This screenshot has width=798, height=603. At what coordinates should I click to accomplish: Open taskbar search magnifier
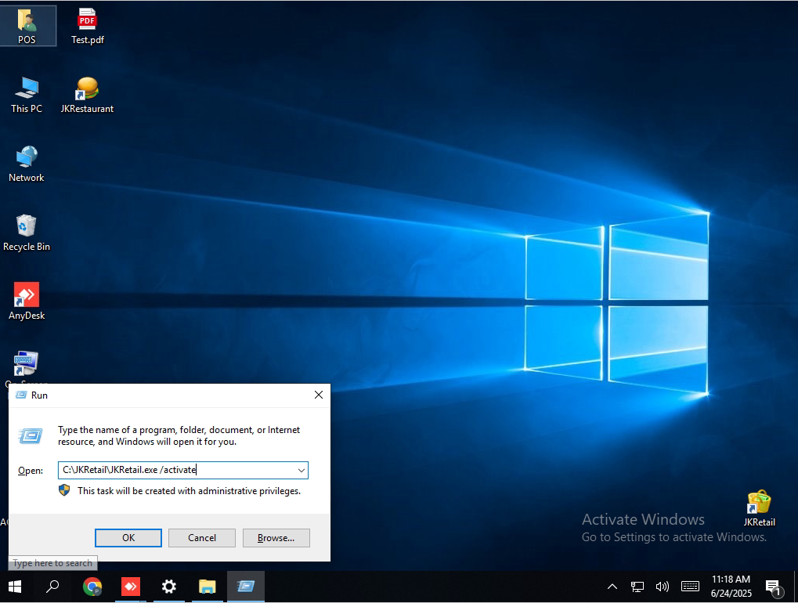click(52, 587)
